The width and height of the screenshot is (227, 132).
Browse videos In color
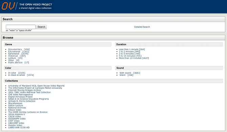(12, 73)
